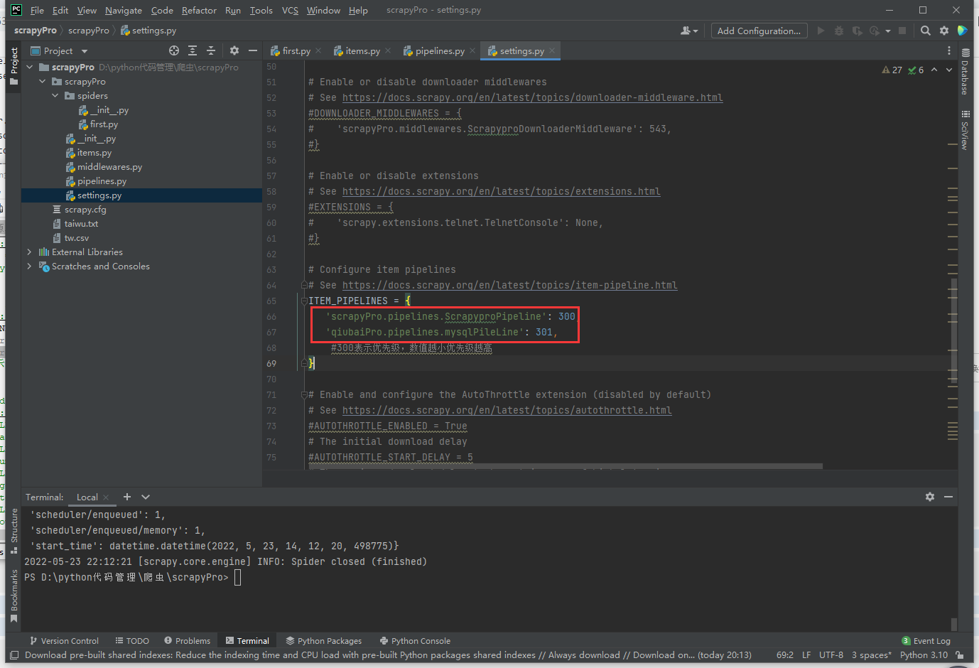Open the editor tabs more-options menu
This screenshot has width=979, height=668.
tap(949, 51)
